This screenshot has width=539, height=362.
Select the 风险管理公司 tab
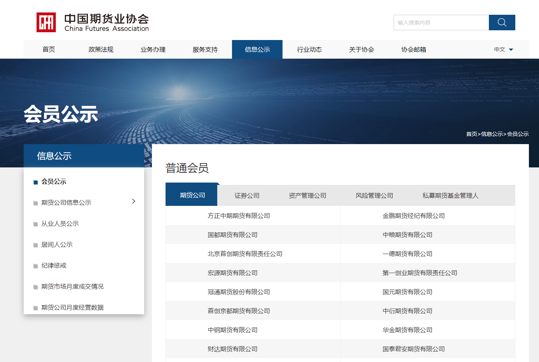click(x=374, y=196)
